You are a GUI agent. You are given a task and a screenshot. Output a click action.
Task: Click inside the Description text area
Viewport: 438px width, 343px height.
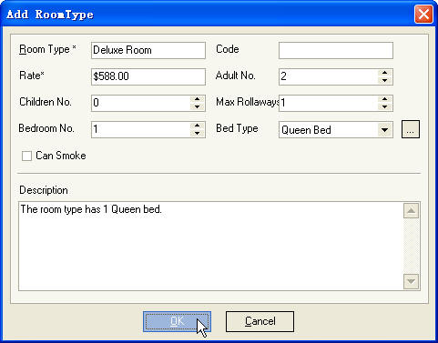pos(210,246)
